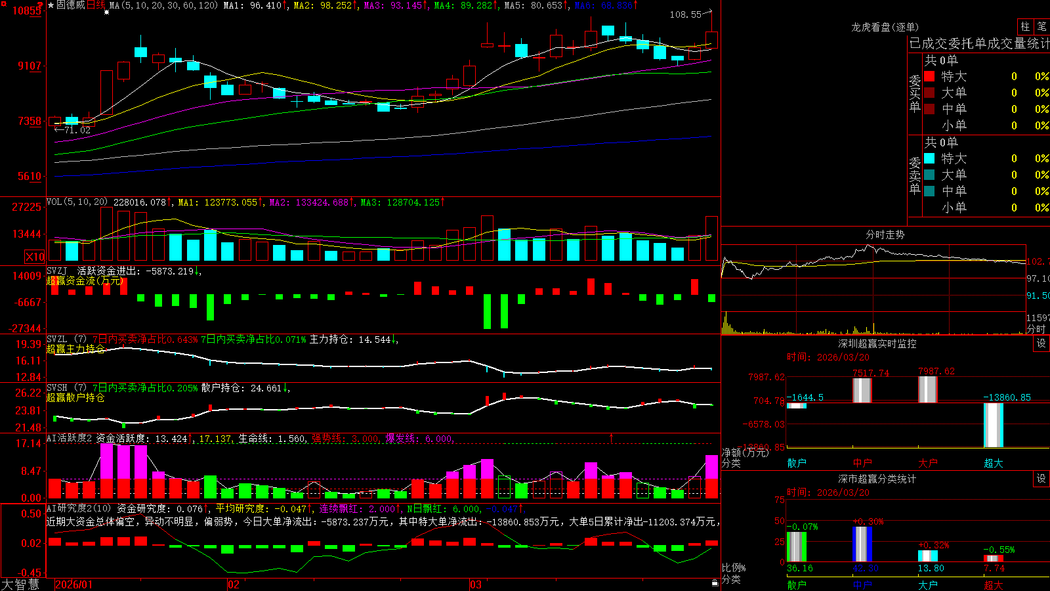
Task: Click the 时间: 2026/03/20 above 深圳 monitor chart
Action: [828, 357]
